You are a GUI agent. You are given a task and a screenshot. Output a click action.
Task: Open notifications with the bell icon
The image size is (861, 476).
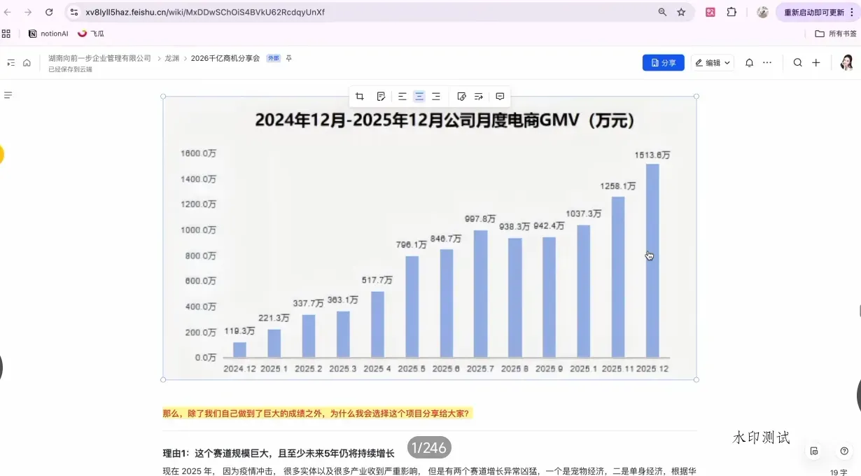[x=750, y=62]
